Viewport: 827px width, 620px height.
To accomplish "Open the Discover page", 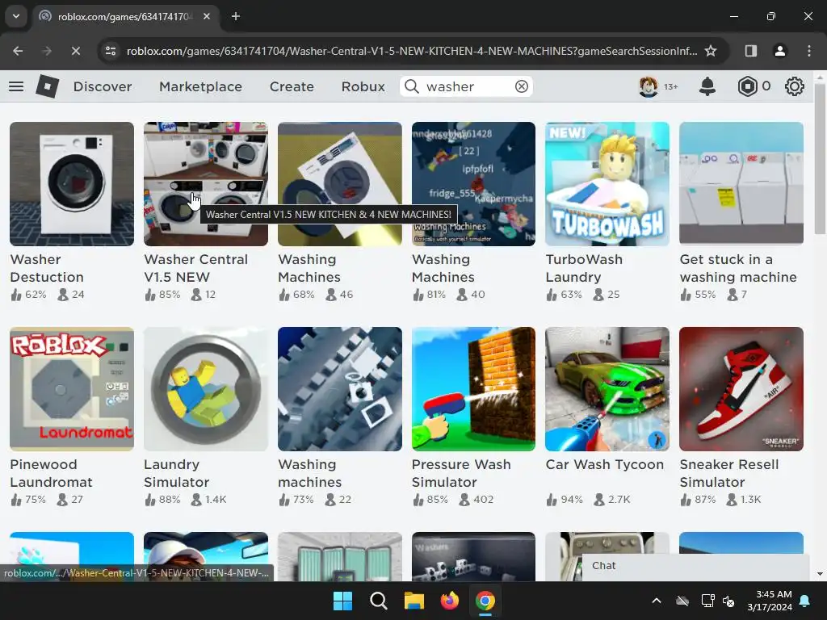I will coord(103,86).
